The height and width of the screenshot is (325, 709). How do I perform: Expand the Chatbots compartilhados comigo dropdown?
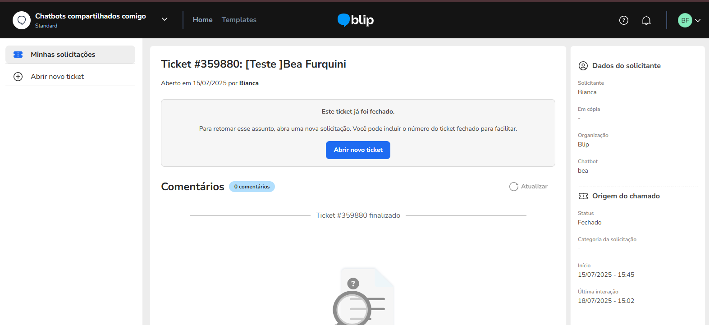165,19
